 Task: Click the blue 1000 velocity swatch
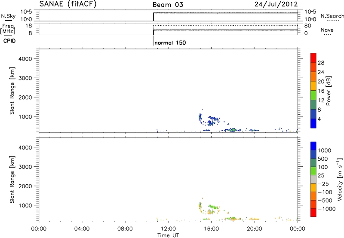[x=313, y=146]
